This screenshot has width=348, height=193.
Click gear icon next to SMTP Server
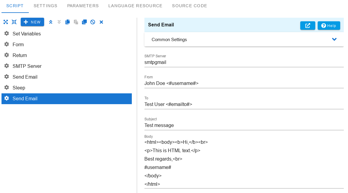pyautogui.click(x=7, y=66)
